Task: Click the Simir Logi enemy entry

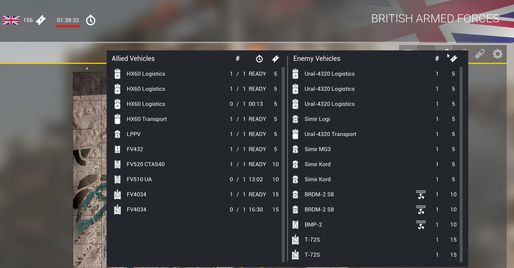Action: 317,119
